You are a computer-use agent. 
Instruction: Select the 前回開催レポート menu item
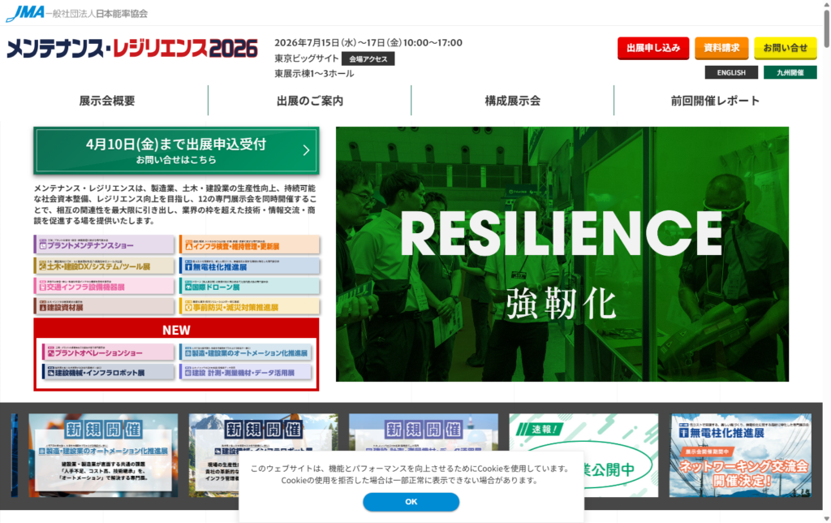click(715, 102)
